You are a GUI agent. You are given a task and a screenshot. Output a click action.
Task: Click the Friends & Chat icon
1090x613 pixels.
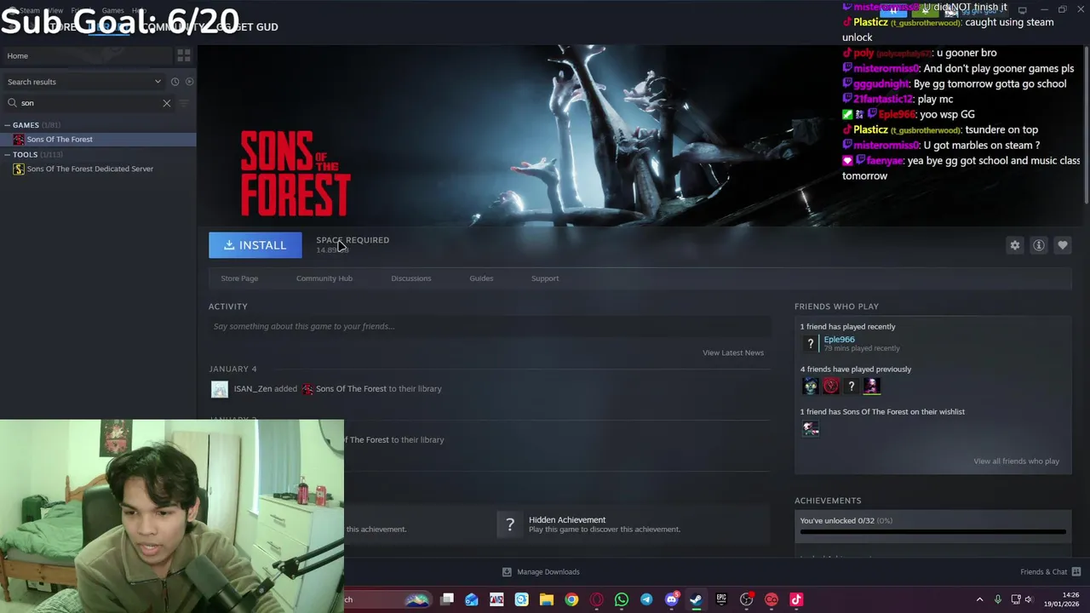[1076, 572]
